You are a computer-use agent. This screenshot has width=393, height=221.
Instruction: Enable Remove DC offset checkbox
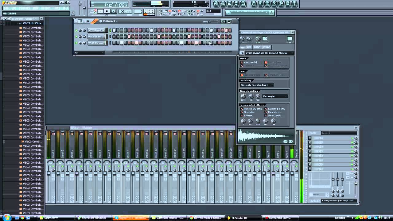coord(242,109)
